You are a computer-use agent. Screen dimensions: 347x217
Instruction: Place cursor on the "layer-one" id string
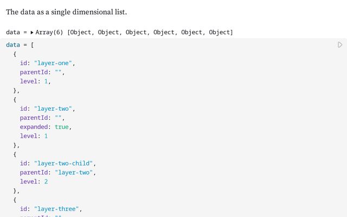[x=54, y=63]
